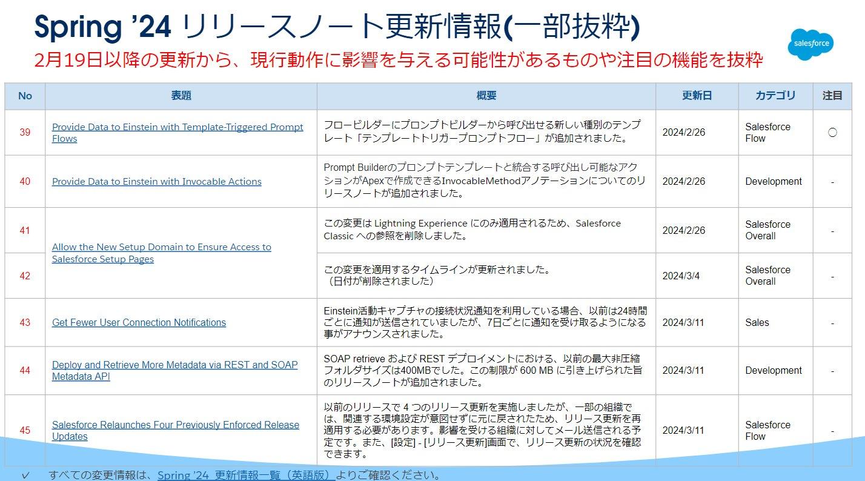Open 'Provide Data to Einstein with Invocable Actions' link
The height and width of the screenshot is (481, 865).
pyautogui.click(x=157, y=182)
